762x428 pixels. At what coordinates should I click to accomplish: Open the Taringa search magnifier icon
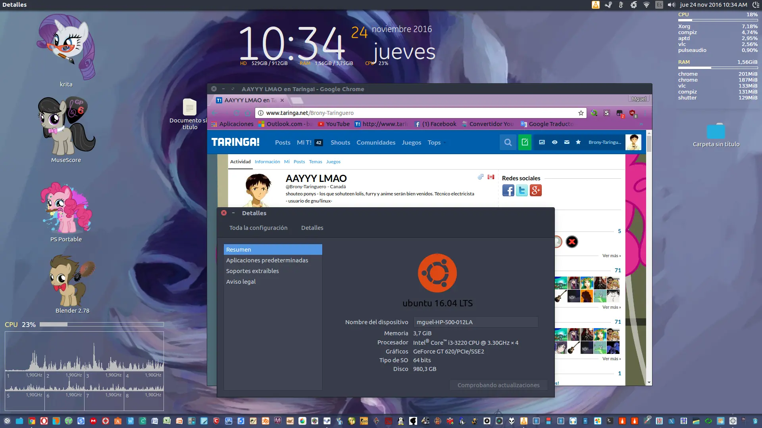pyautogui.click(x=508, y=142)
